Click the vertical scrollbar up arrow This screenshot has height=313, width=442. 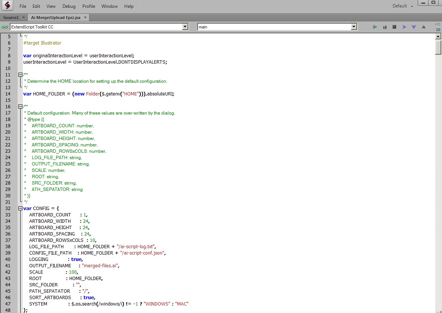(x=438, y=36)
